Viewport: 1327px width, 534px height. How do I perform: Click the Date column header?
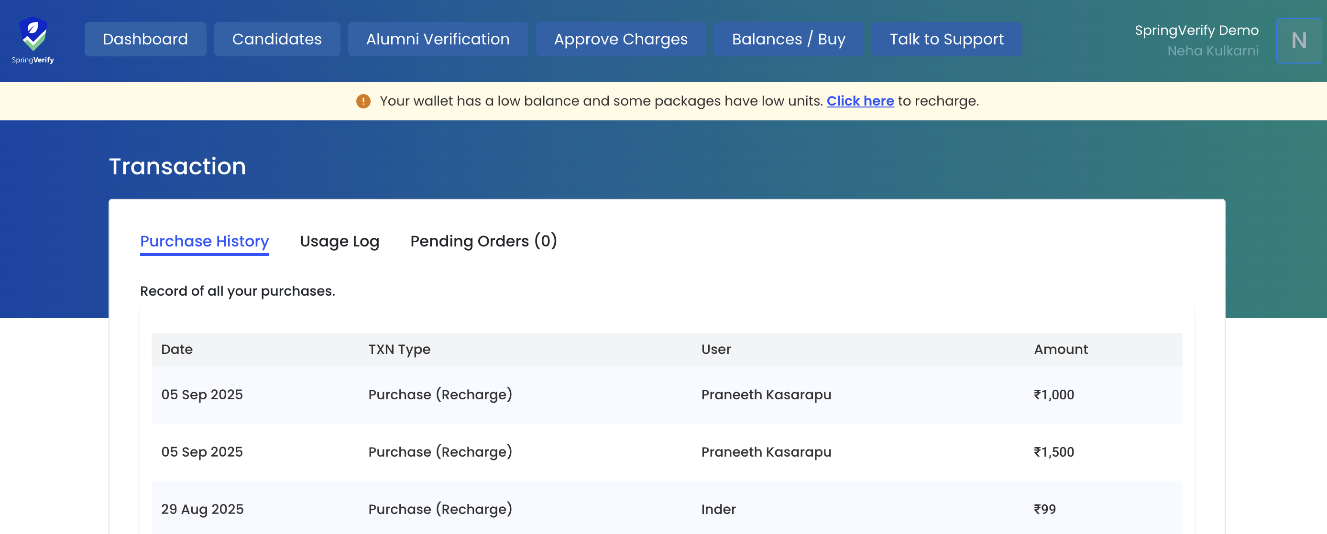[176, 349]
